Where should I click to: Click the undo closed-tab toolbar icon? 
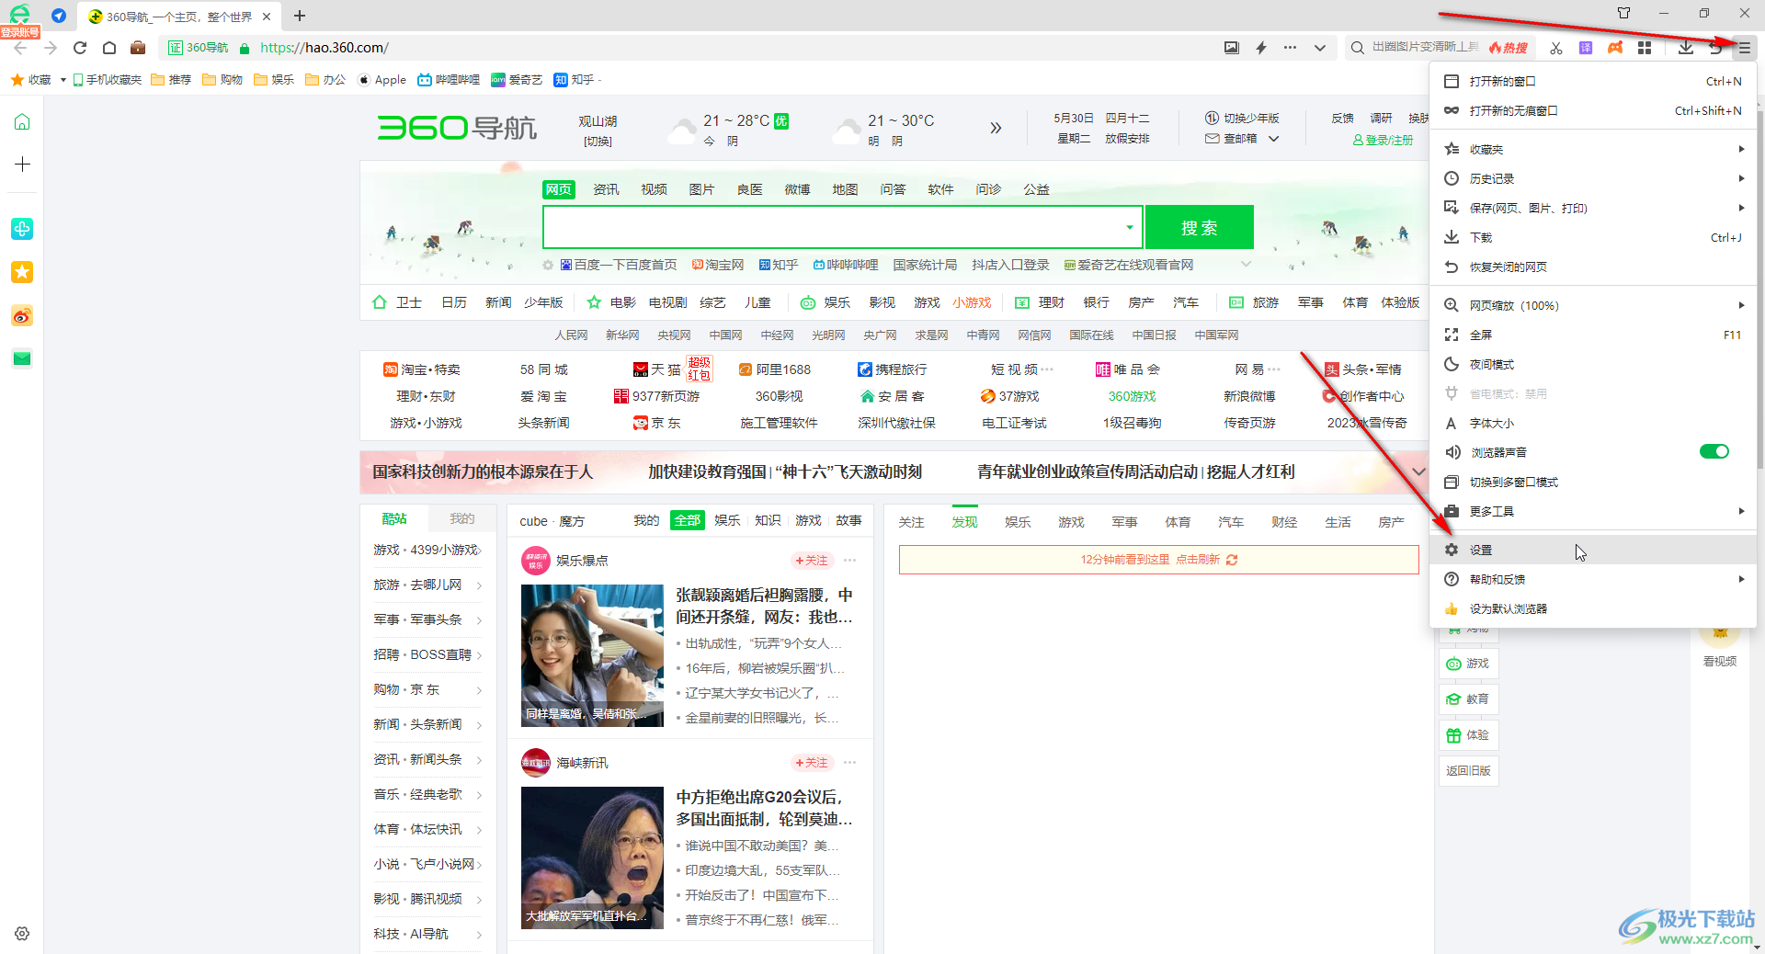coord(1714,48)
